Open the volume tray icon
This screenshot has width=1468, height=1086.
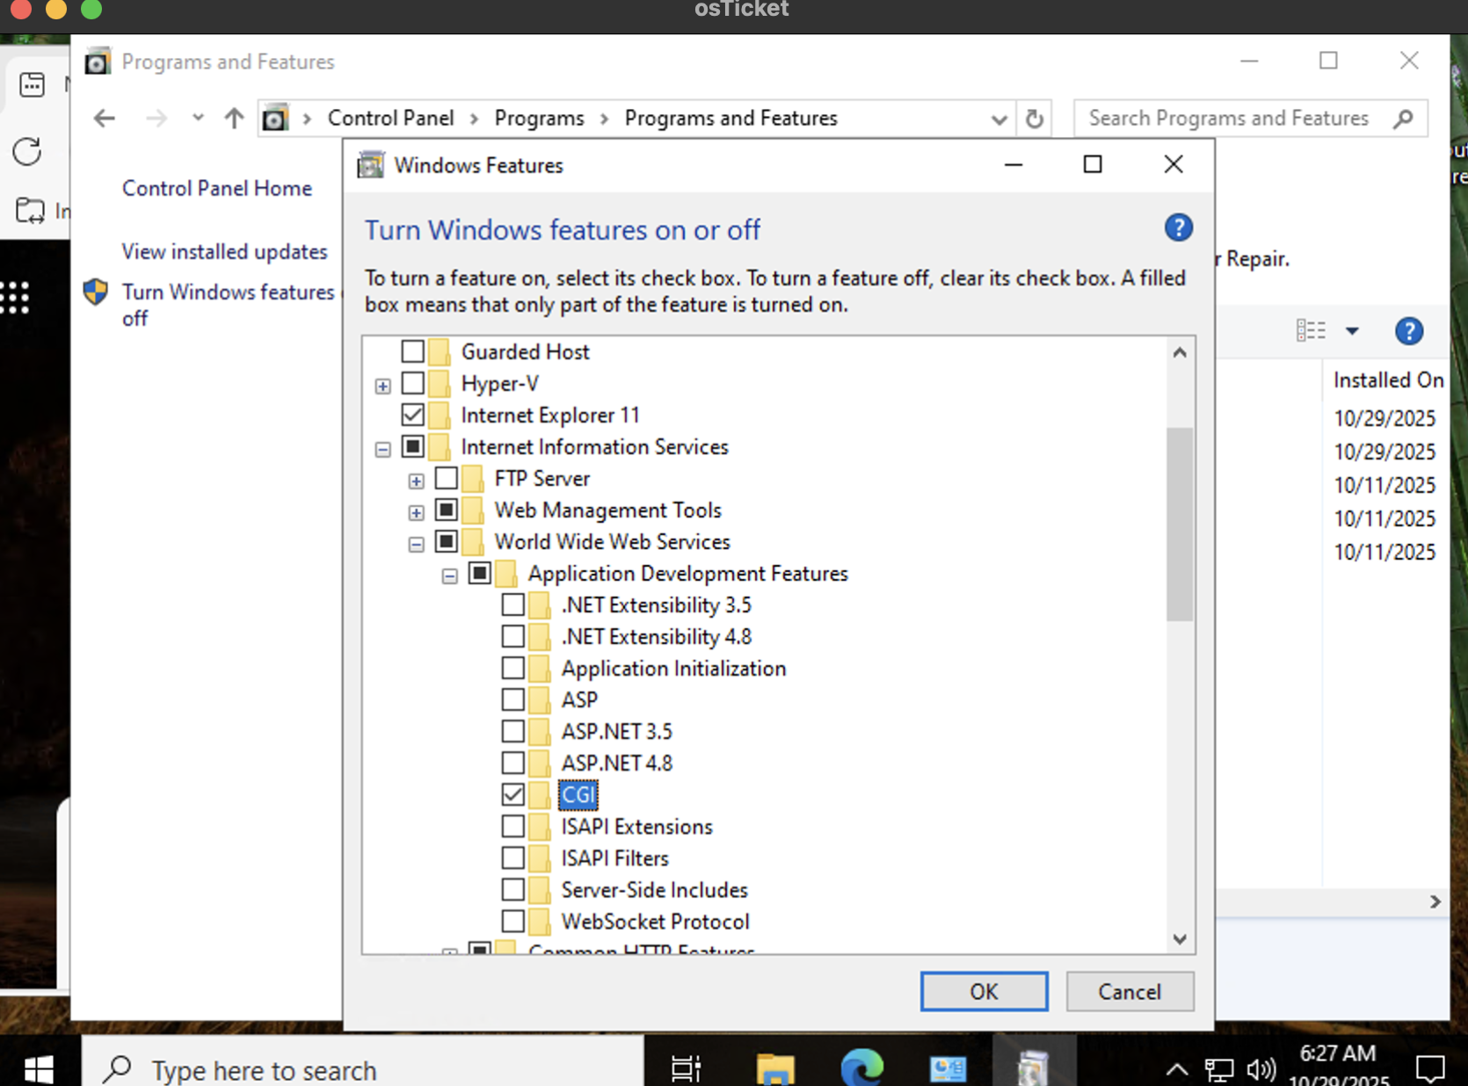point(1261,1069)
